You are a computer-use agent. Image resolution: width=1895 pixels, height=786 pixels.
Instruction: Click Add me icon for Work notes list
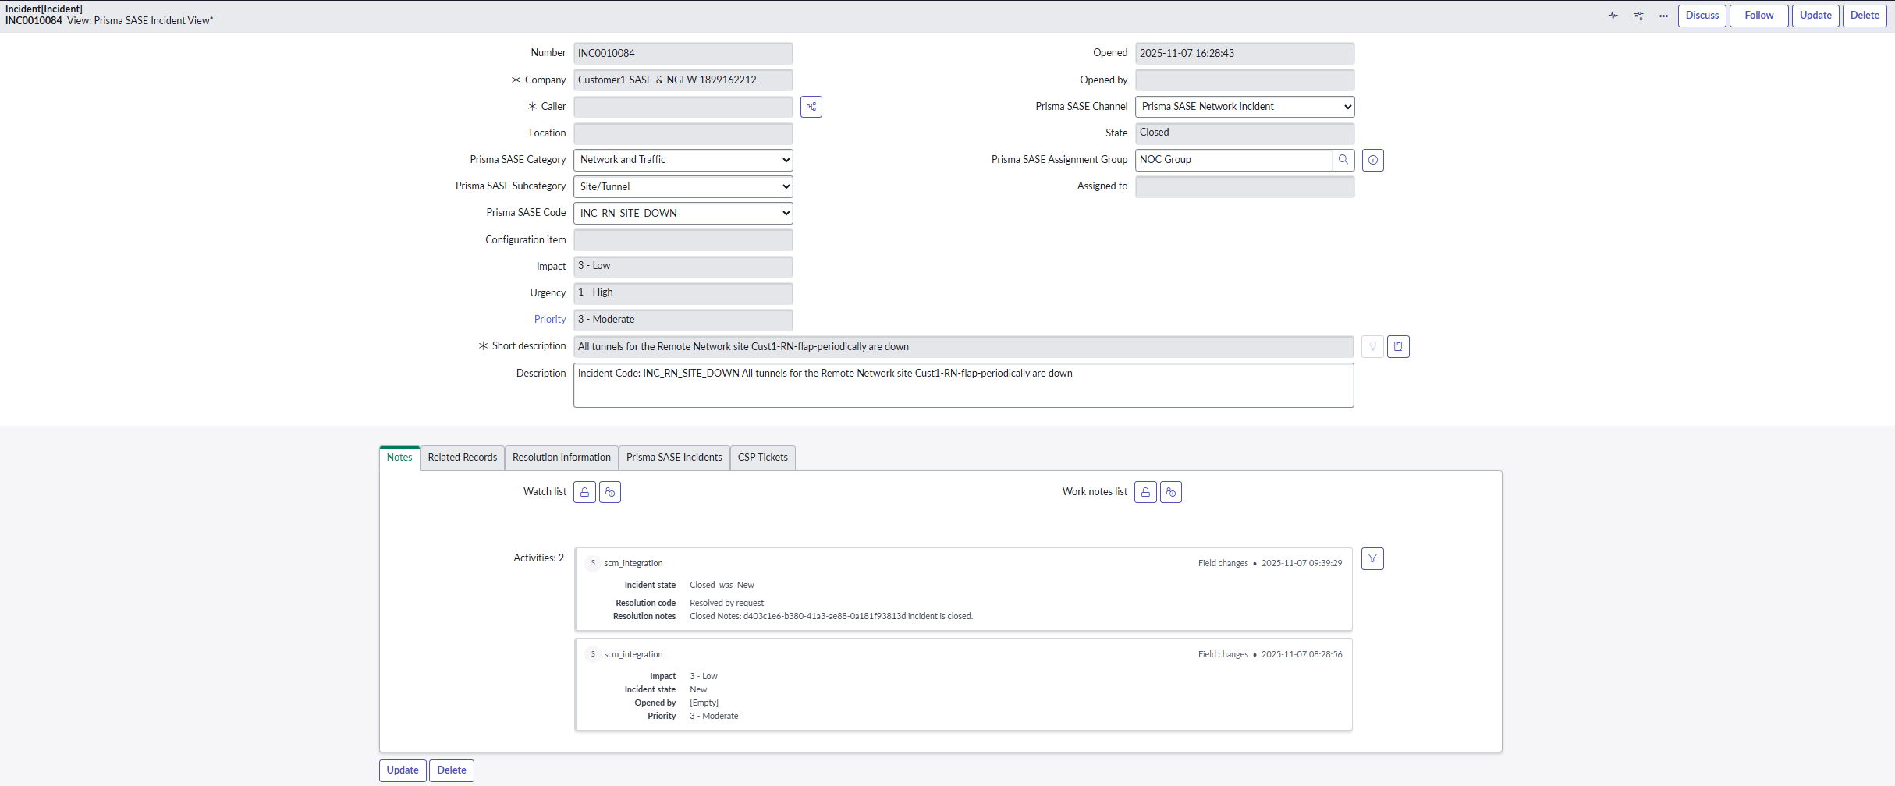[1171, 492]
